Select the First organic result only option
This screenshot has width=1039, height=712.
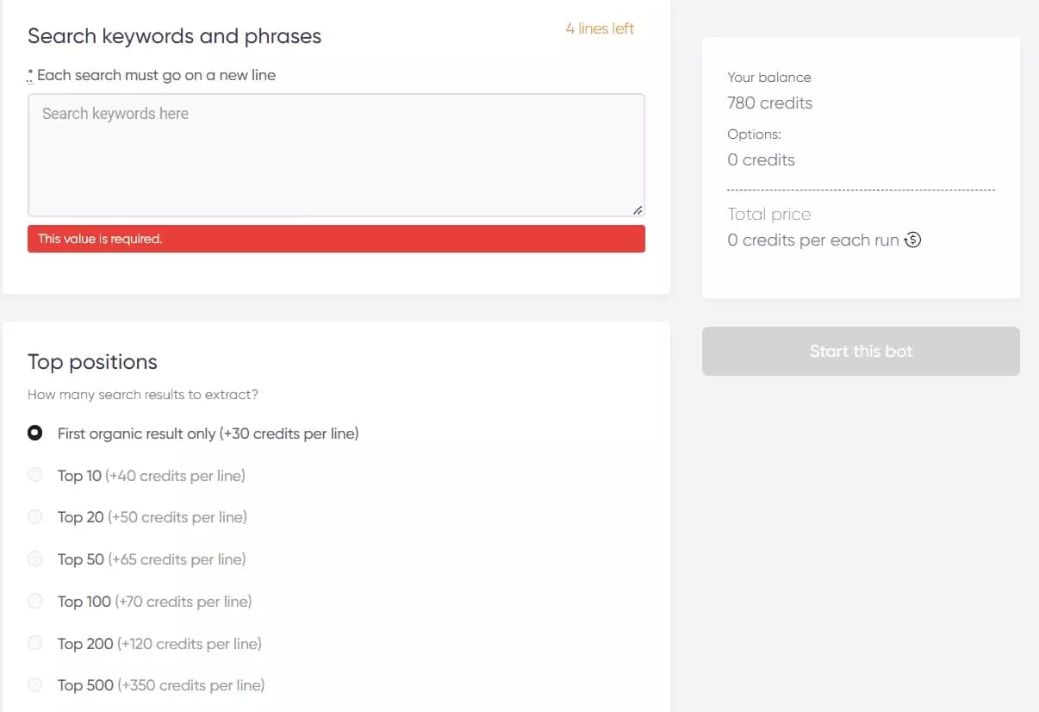pos(35,433)
